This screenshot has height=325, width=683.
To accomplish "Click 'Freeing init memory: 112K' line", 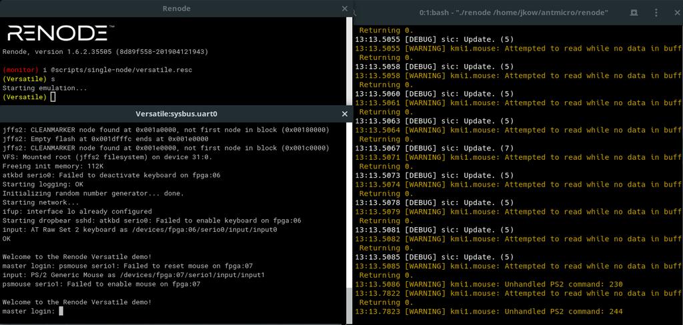I will pyautogui.click(x=53, y=166).
